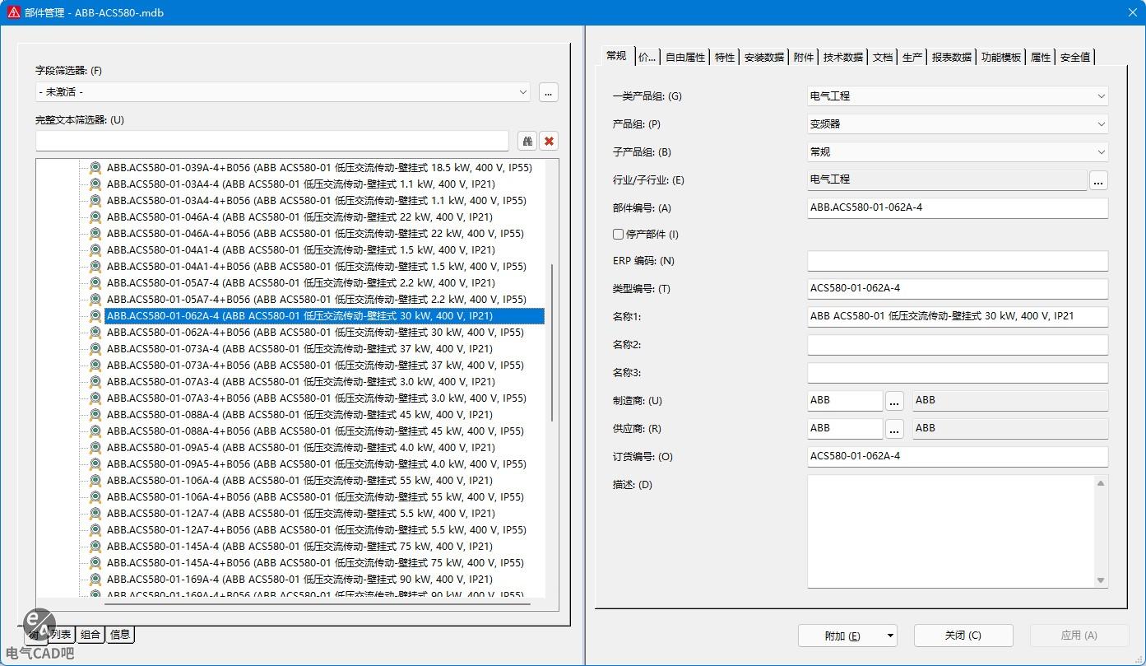The width and height of the screenshot is (1146, 666).
Task: Switch to the 信息 view tab
Action: coord(120,635)
